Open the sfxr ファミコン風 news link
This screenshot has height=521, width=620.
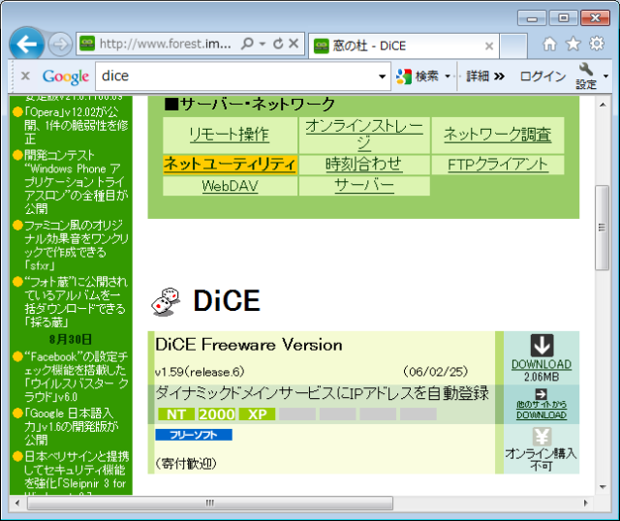point(76,245)
